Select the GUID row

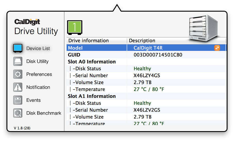click(146, 55)
